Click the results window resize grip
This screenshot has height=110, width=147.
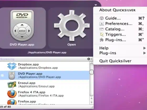[92, 107]
